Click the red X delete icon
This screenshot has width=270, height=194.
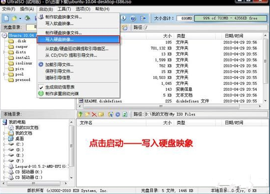[94, 114]
